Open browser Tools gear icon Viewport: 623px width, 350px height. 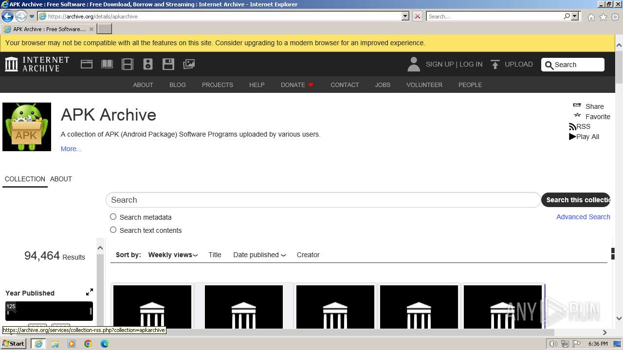pos(615,17)
